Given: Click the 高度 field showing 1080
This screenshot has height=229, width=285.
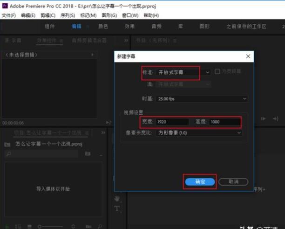Looking at the screenshot, I should (225, 122).
